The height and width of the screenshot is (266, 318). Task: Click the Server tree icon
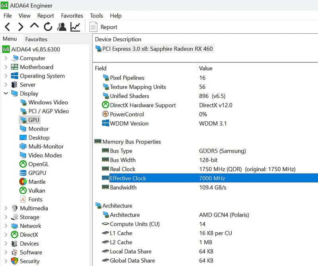pyautogui.click(x=14, y=85)
